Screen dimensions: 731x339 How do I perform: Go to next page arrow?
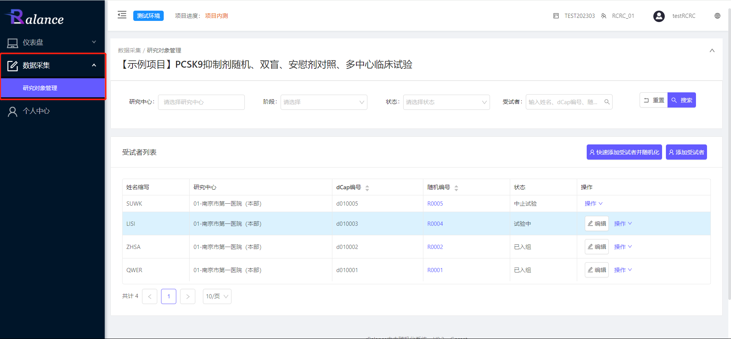(x=188, y=296)
